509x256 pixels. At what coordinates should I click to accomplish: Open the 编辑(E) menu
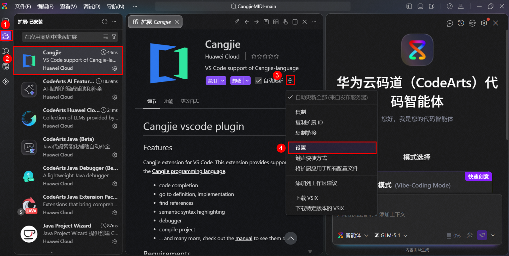tap(45, 6)
